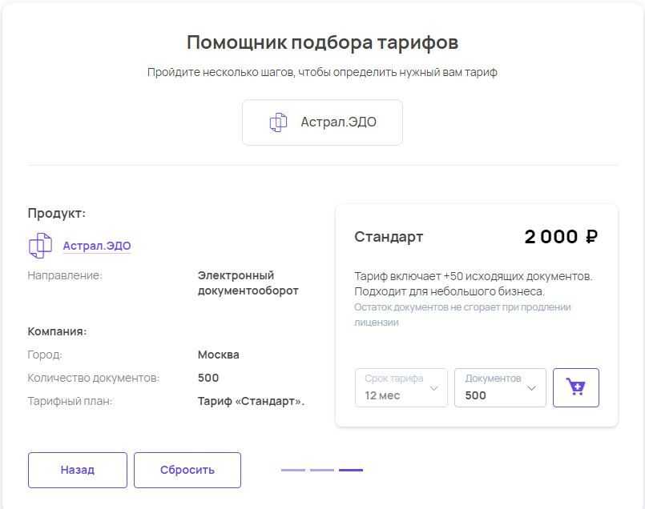Select the Астрал.ЭДО product card at top
645x509 pixels.
tap(322, 122)
